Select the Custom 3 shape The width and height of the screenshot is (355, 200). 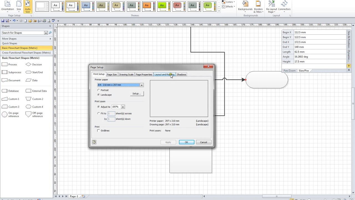(10, 107)
